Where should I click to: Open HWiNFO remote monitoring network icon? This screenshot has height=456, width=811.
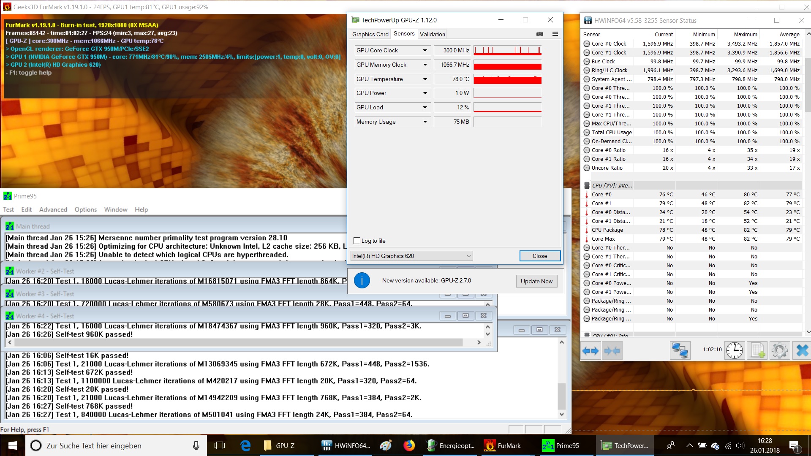tap(680, 350)
